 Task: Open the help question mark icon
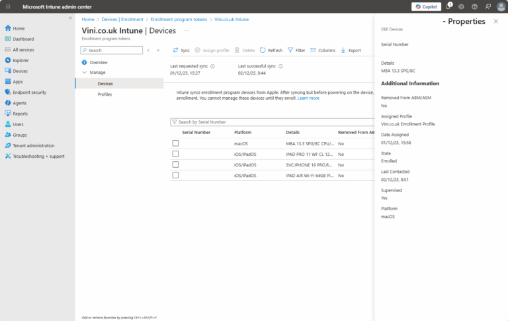[474, 7]
